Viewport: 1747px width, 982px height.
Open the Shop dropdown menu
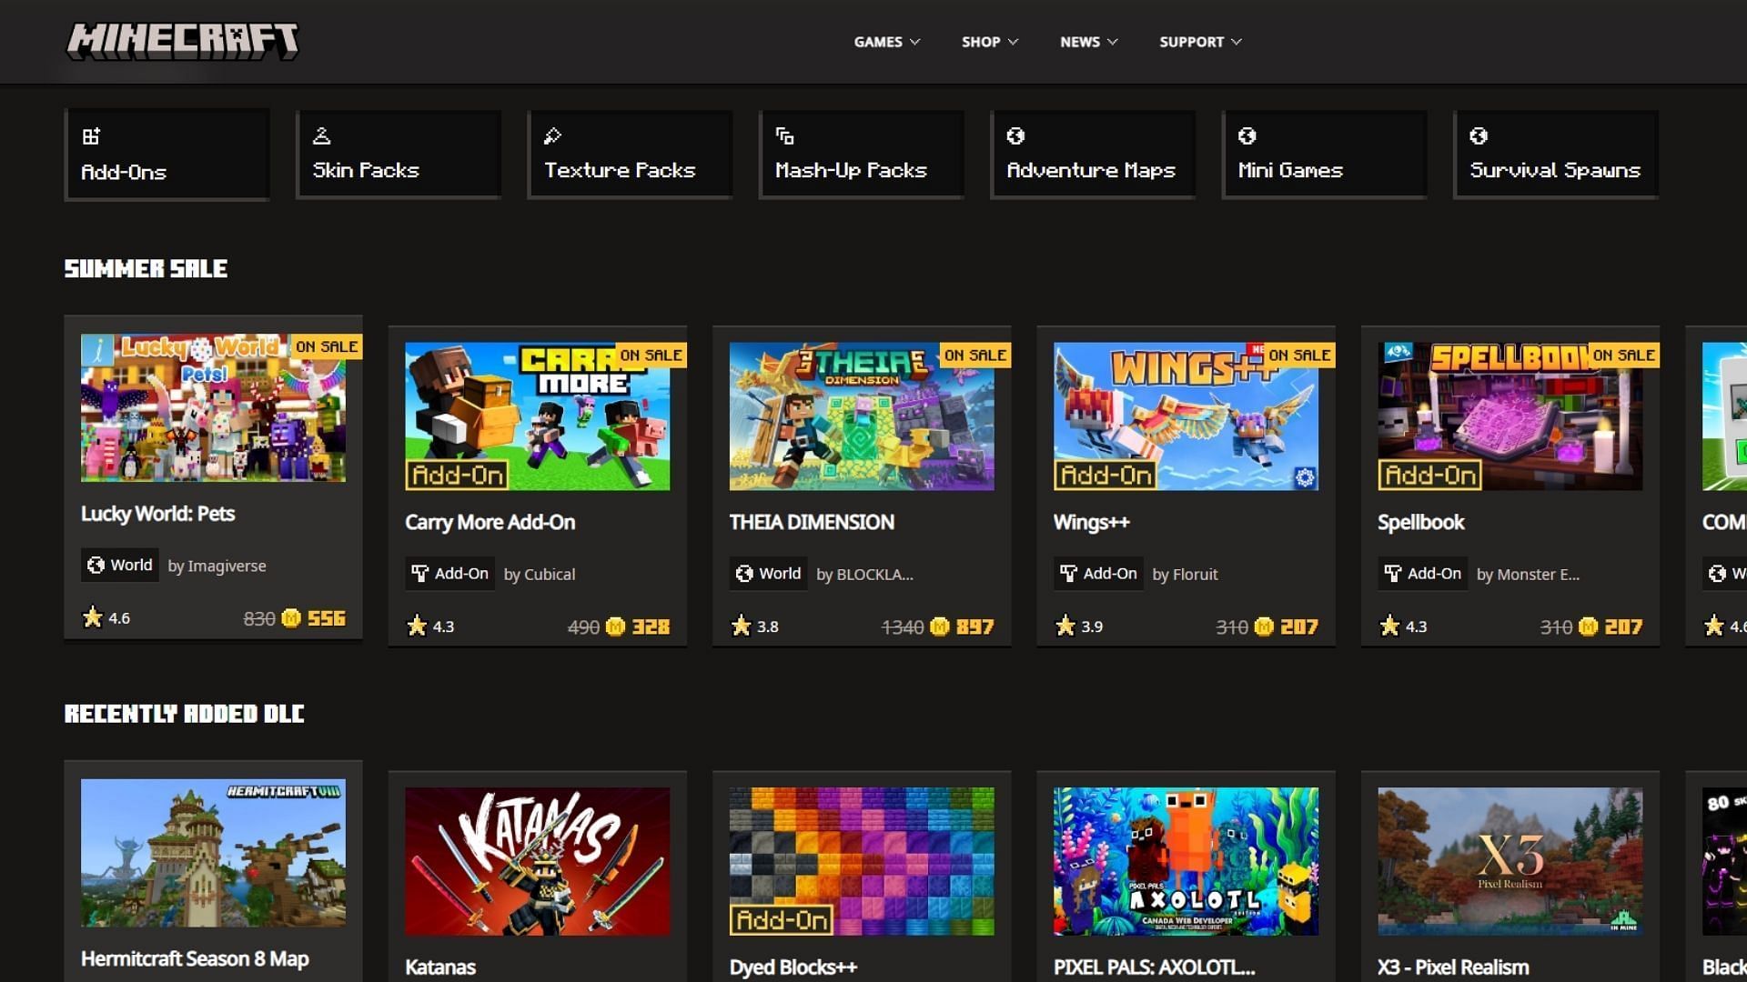(x=989, y=42)
